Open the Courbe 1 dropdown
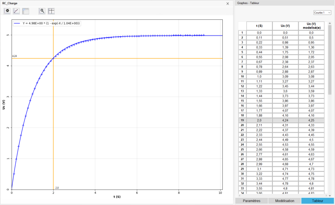The height and width of the screenshot is (205, 335). coord(322,13)
